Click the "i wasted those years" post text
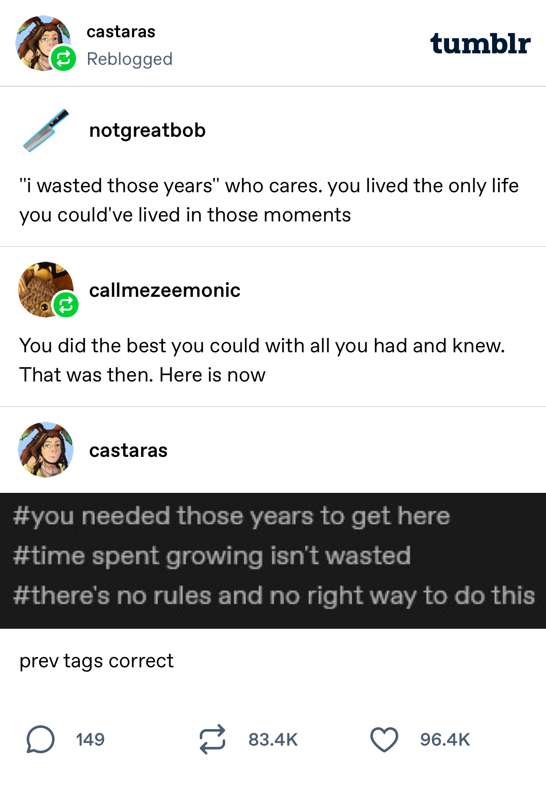Screen dimensions: 546x785 [x=269, y=200]
